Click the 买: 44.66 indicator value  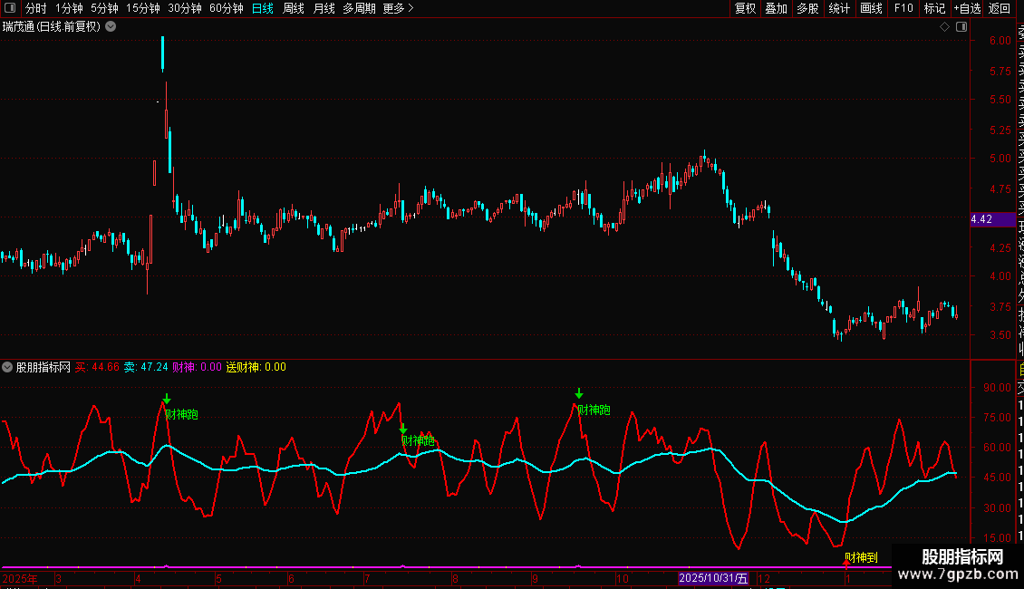tap(97, 367)
